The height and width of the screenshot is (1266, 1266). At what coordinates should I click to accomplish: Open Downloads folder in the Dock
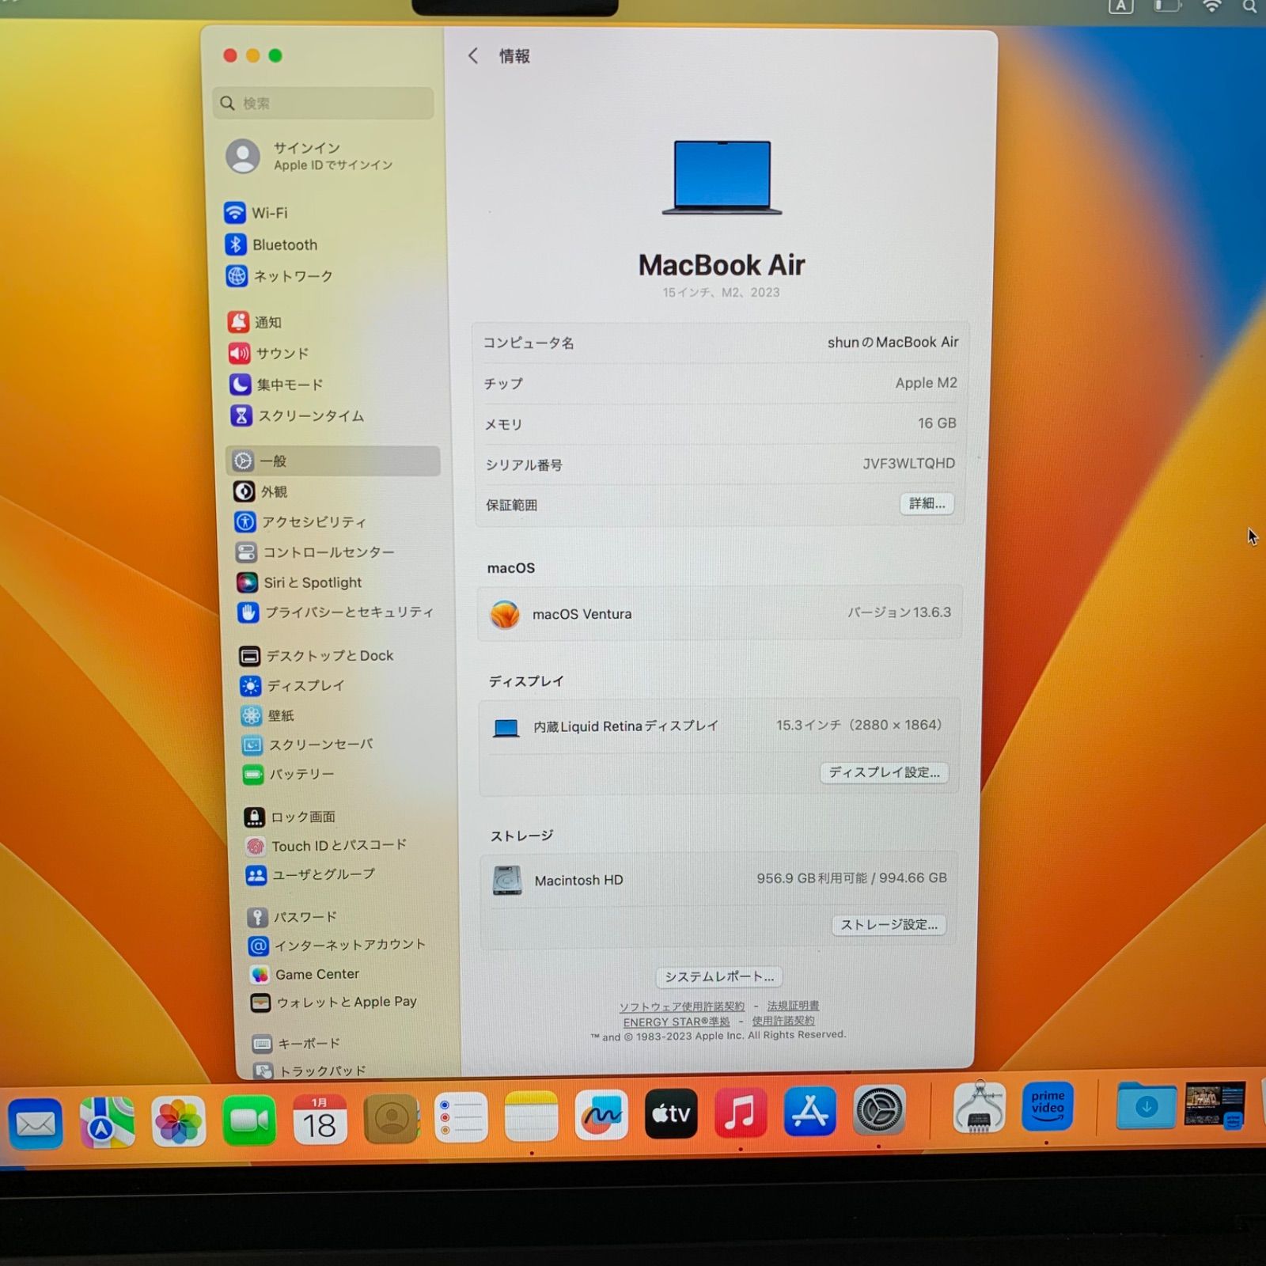pos(1146,1105)
